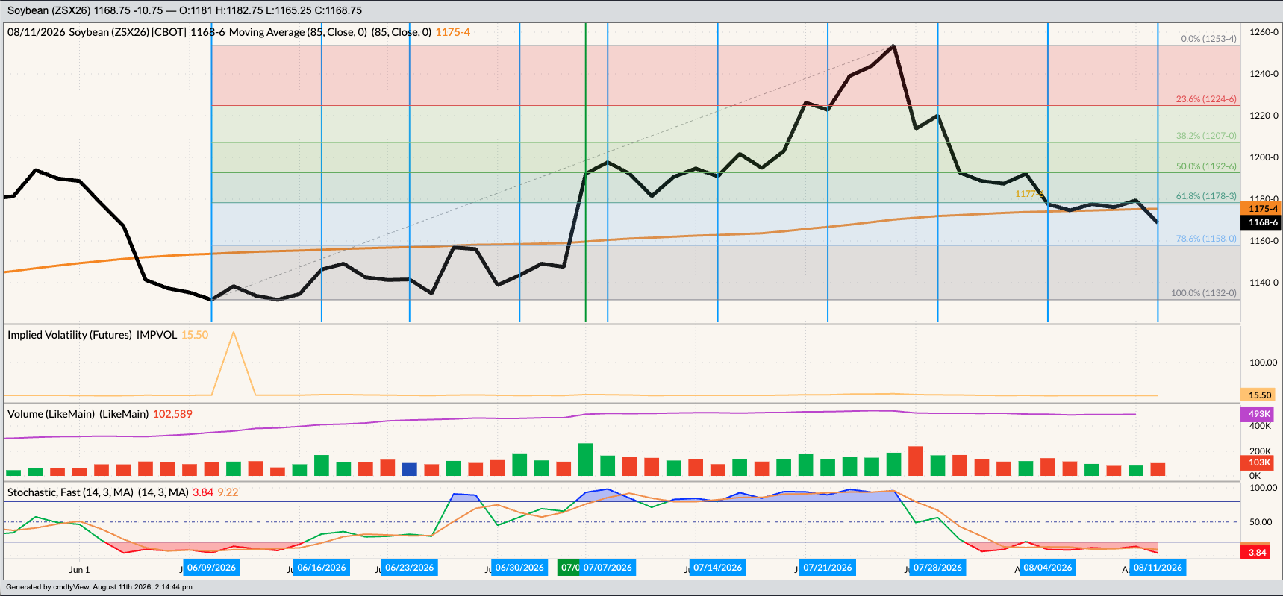
Task: Click the Moving Average 1175-4 legend value
Action: 453,32
